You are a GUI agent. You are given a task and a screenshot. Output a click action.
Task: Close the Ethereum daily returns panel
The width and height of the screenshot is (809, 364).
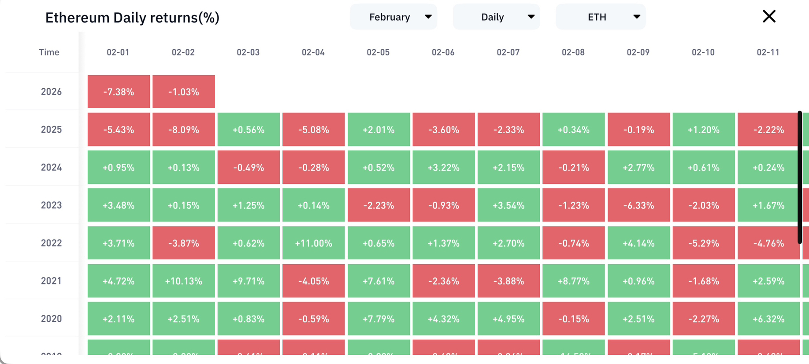[769, 17]
